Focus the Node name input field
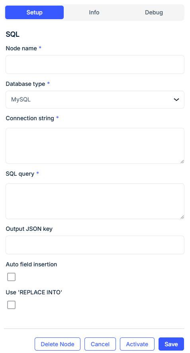The width and height of the screenshot is (190, 353). pos(95,64)
